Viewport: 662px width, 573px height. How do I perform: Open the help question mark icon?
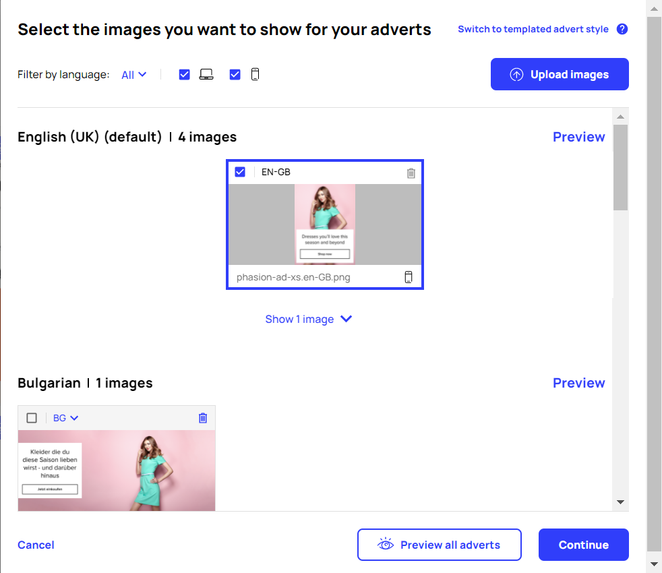pyautogui.click(x=622, y=29)
